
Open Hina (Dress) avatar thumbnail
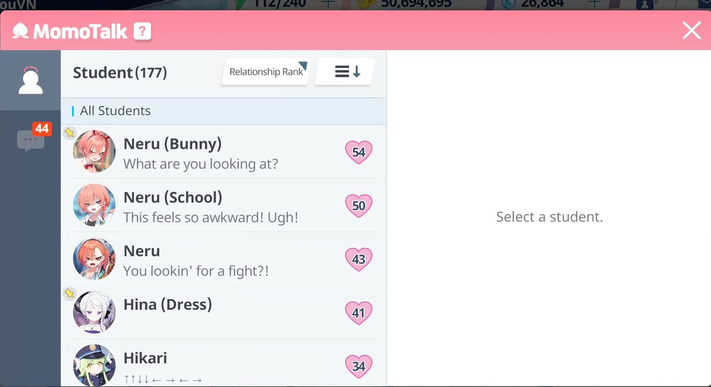click(94, 312)
